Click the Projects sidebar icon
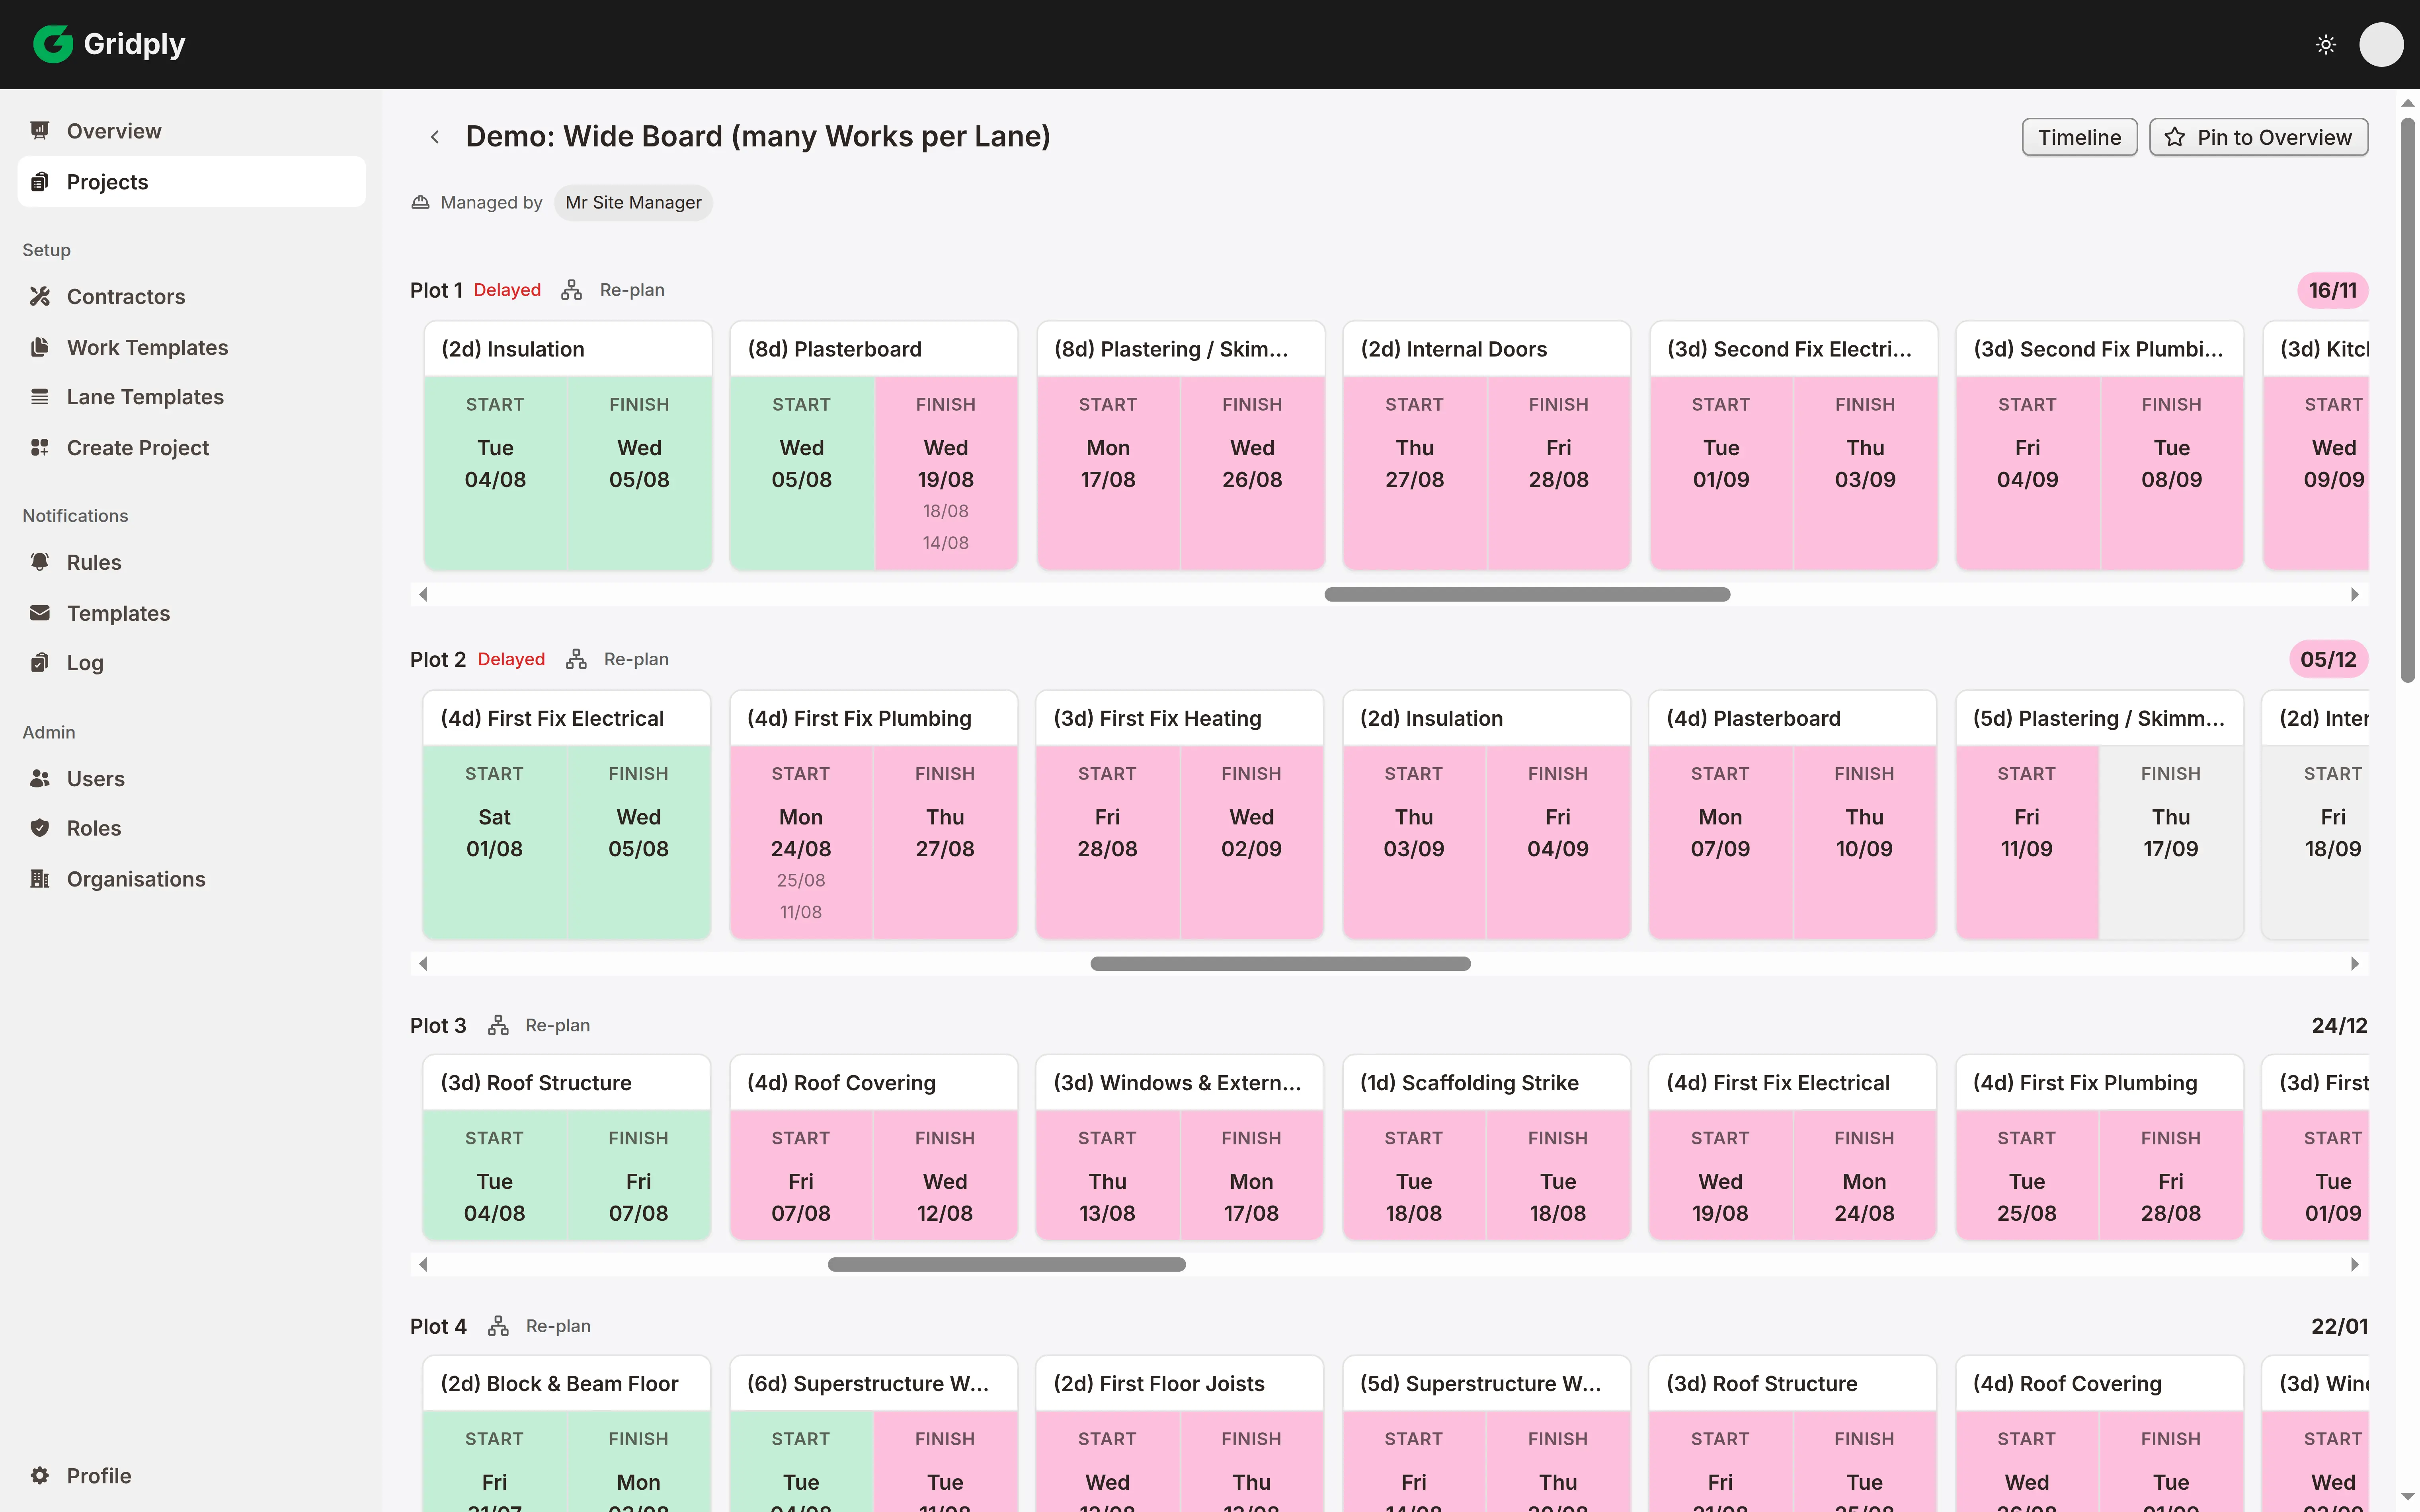 pyautogui.click(x=40, y=182)
